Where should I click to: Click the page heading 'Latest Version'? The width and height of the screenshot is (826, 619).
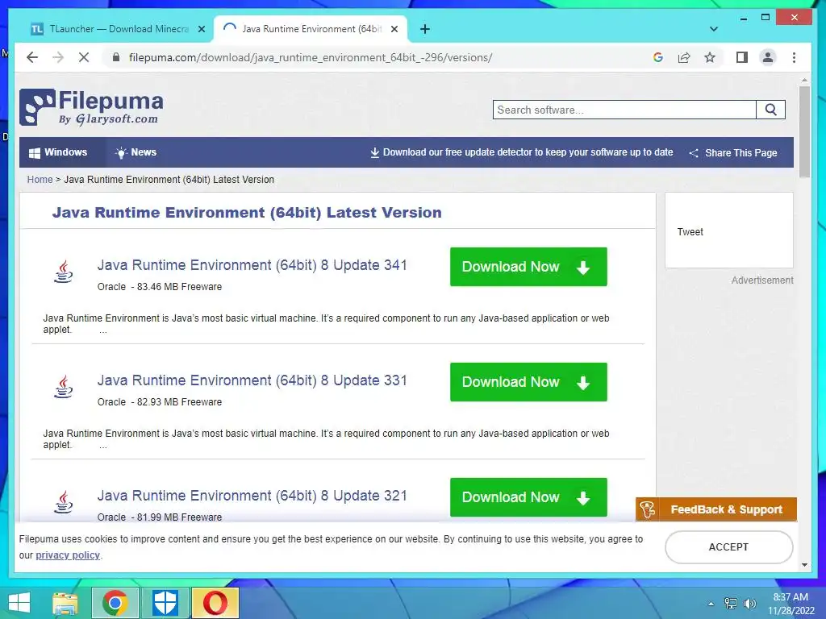tap(384, 213)
